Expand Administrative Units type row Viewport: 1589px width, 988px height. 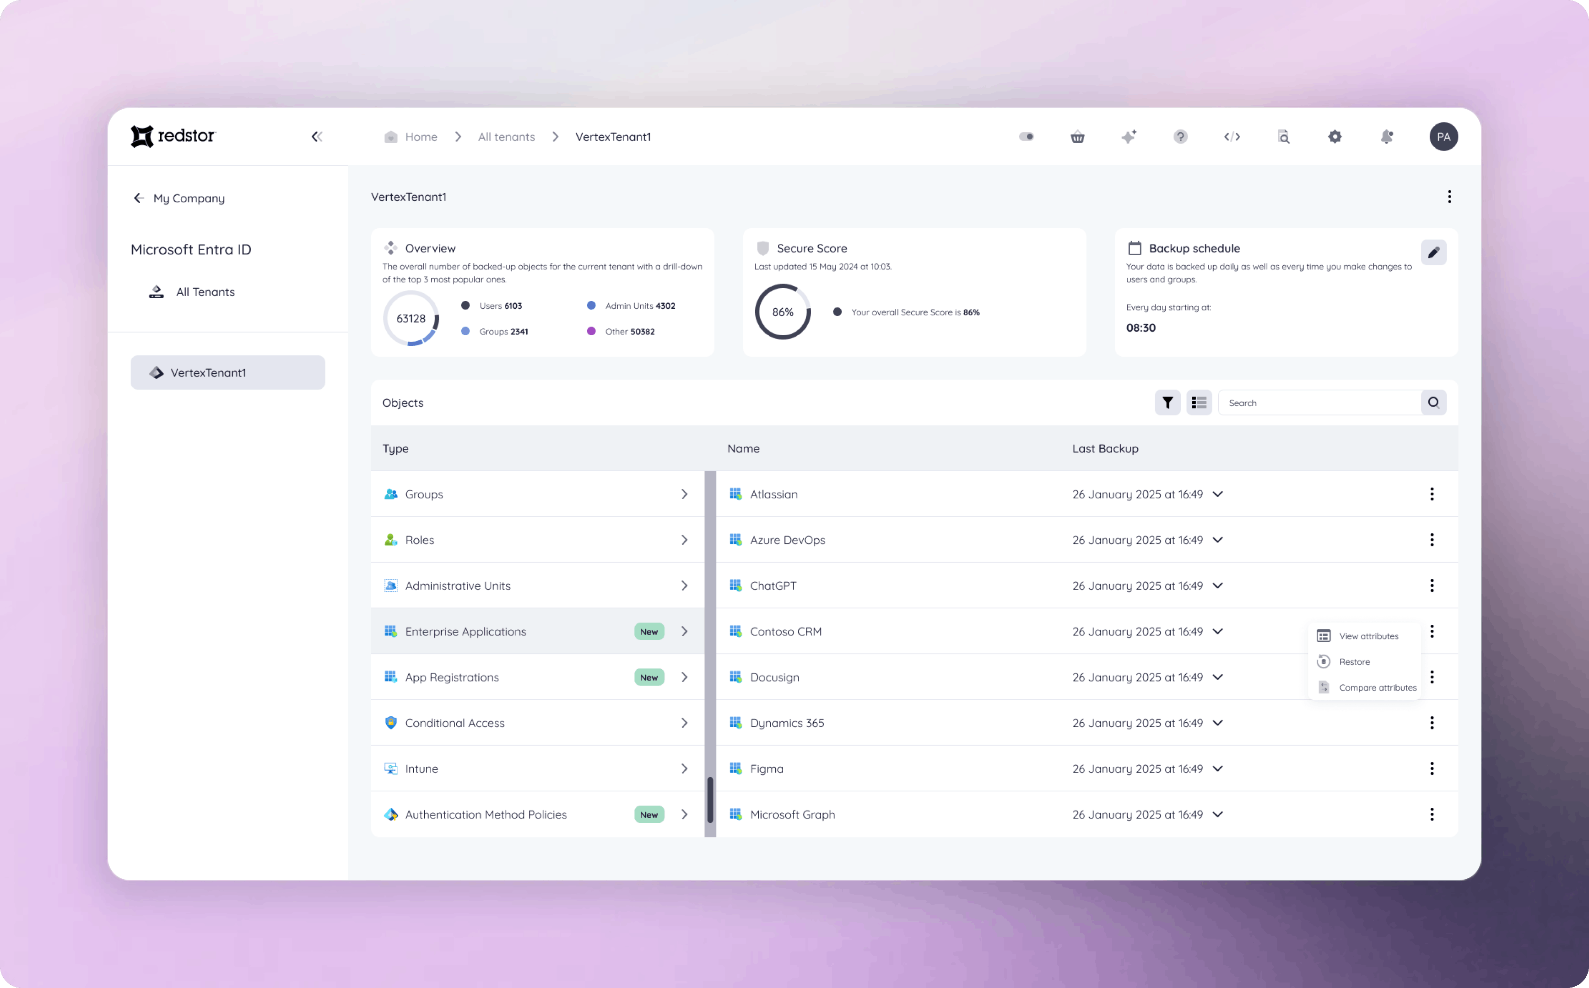point(538,585)
